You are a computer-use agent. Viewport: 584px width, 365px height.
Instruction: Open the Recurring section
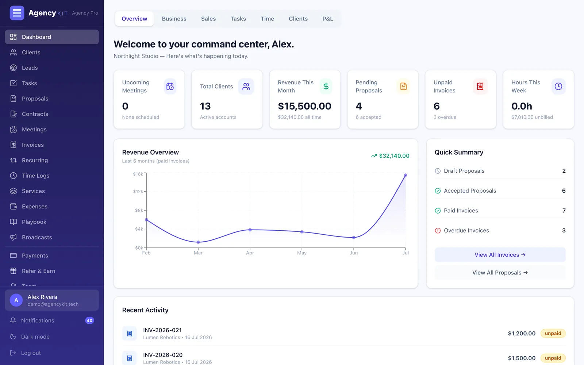point(52,160)
